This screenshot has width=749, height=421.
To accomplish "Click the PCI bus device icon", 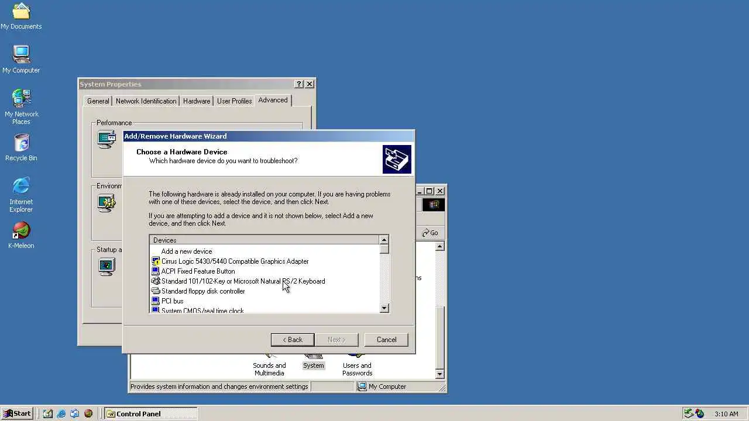I will (x=155, y=301).
